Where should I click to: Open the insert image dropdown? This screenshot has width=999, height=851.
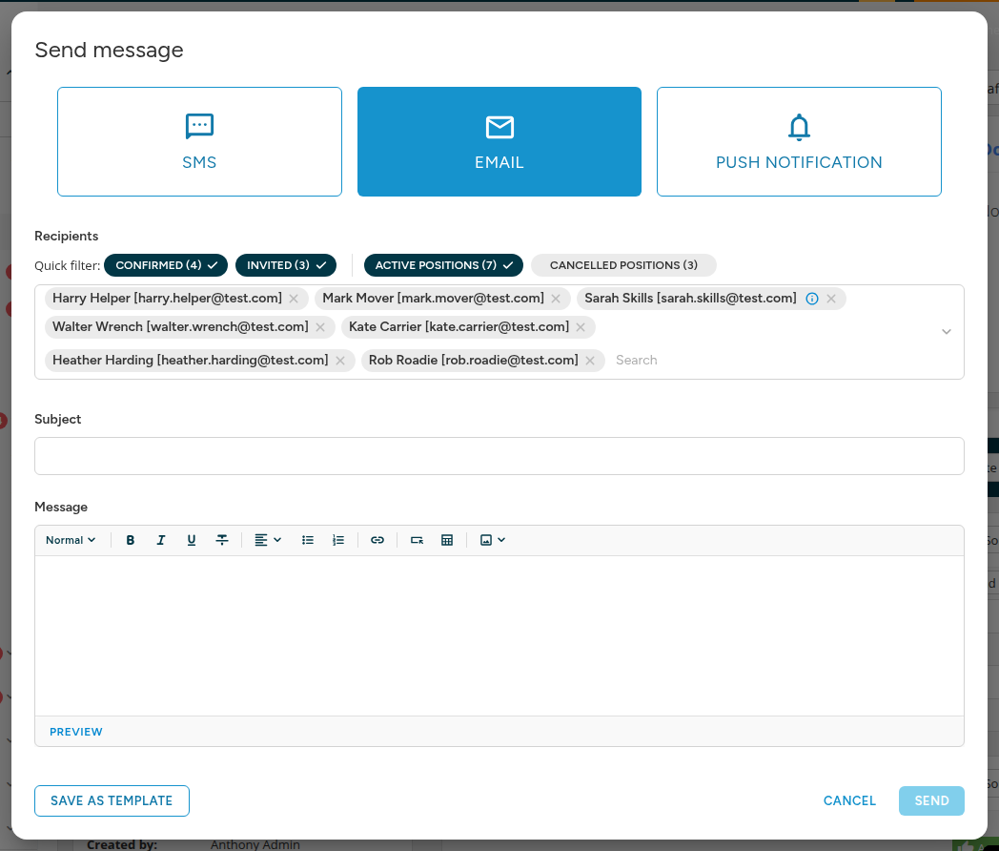[x=493, y=540]
